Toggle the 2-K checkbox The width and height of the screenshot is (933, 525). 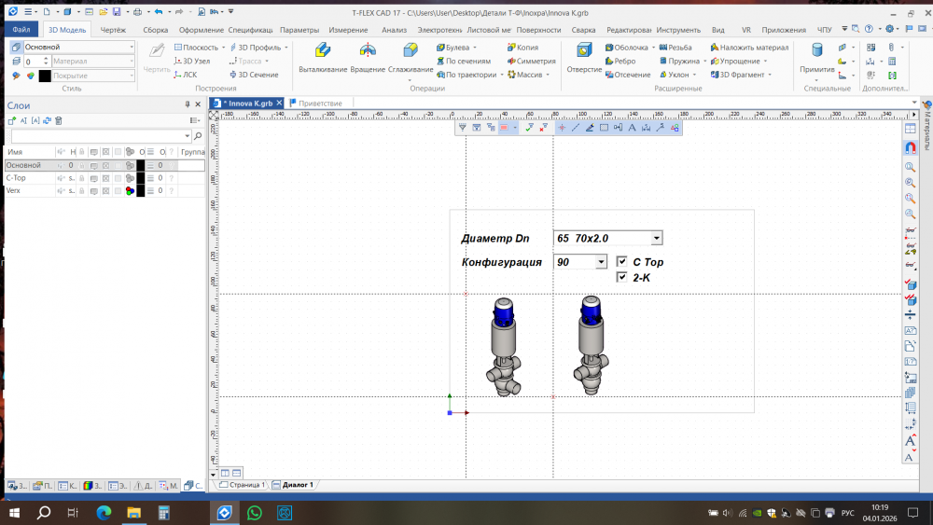click(x=622, y=277)
